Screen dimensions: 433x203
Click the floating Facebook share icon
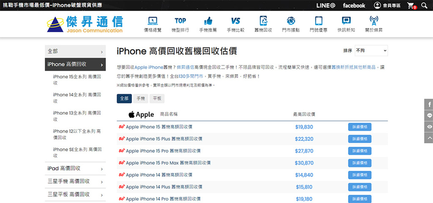(x=429, y=104)
